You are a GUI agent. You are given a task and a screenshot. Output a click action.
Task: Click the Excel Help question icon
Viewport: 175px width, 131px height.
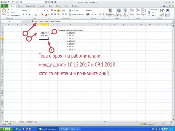[164, 6]
